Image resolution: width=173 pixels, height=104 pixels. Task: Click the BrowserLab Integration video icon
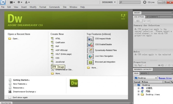point(90,62)
